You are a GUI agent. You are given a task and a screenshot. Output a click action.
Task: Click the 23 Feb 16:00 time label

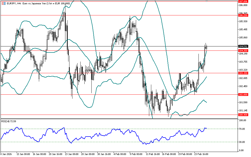[201, 154]
